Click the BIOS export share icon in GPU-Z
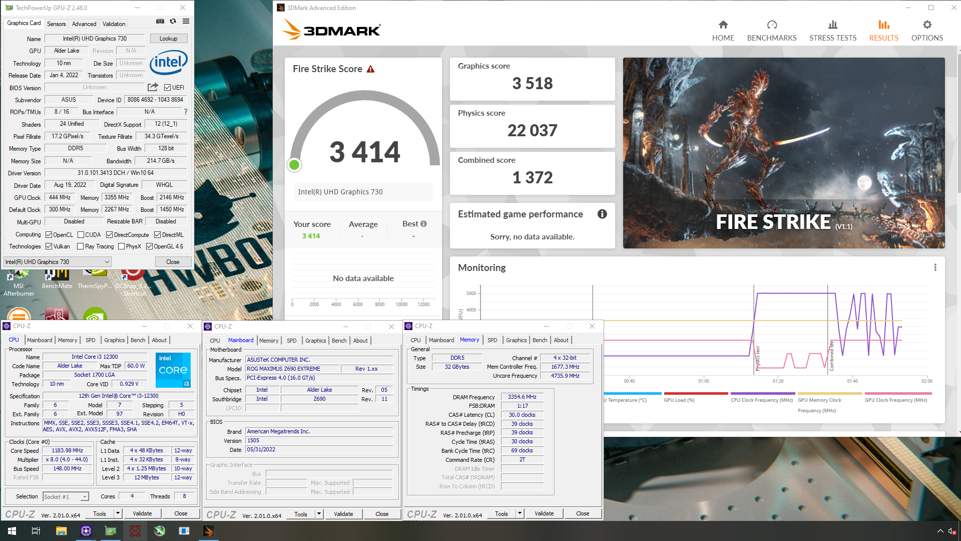The image size is (961, 541). [153, 87]
